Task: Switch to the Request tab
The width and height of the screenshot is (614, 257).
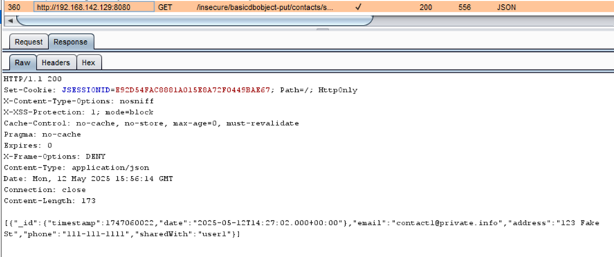Action: click(28, 42)
